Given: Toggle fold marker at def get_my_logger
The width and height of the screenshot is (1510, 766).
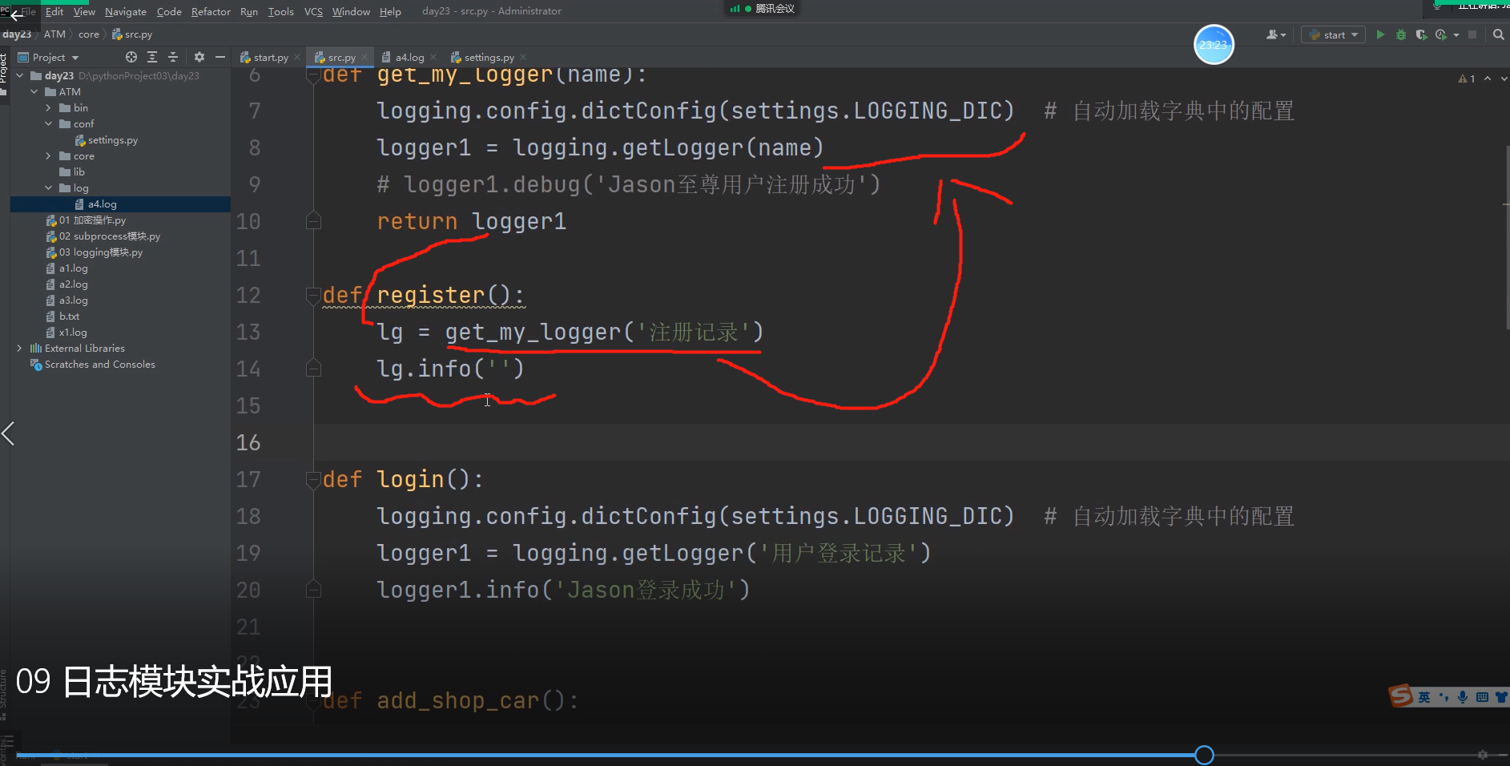Looking at the screenshot, I should tap(313, 75).
